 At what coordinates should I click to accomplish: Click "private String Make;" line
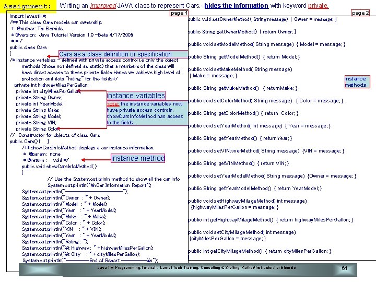(x=38, y=110)
